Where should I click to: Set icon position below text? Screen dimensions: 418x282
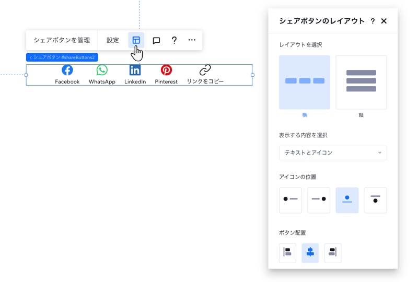(375, 200)
